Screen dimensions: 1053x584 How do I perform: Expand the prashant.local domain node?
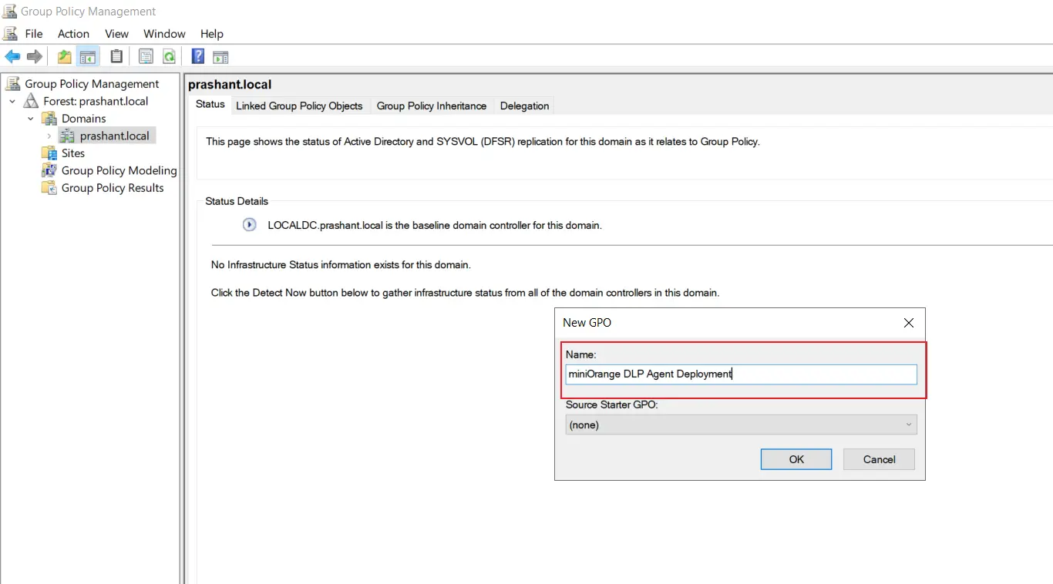click(x=49, y=136)
